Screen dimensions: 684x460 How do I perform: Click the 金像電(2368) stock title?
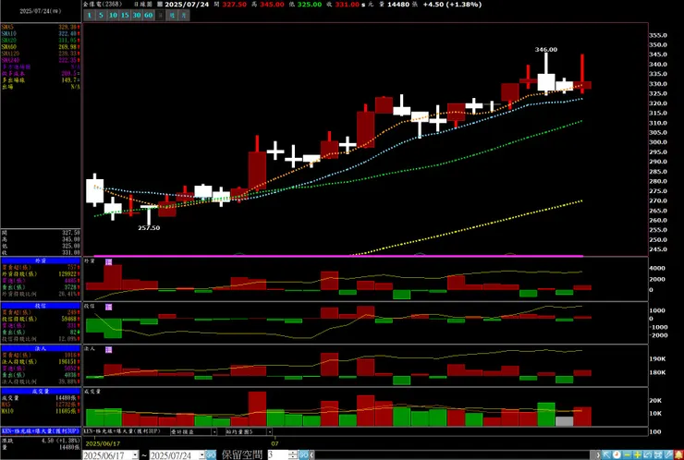point(103,5)
